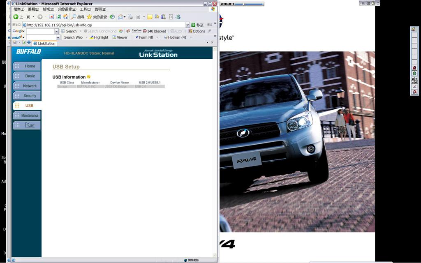Viewport: 421px width, 263px height.
Task: Open the Form Fill dropdown arrow
Action: pos(157,37)
